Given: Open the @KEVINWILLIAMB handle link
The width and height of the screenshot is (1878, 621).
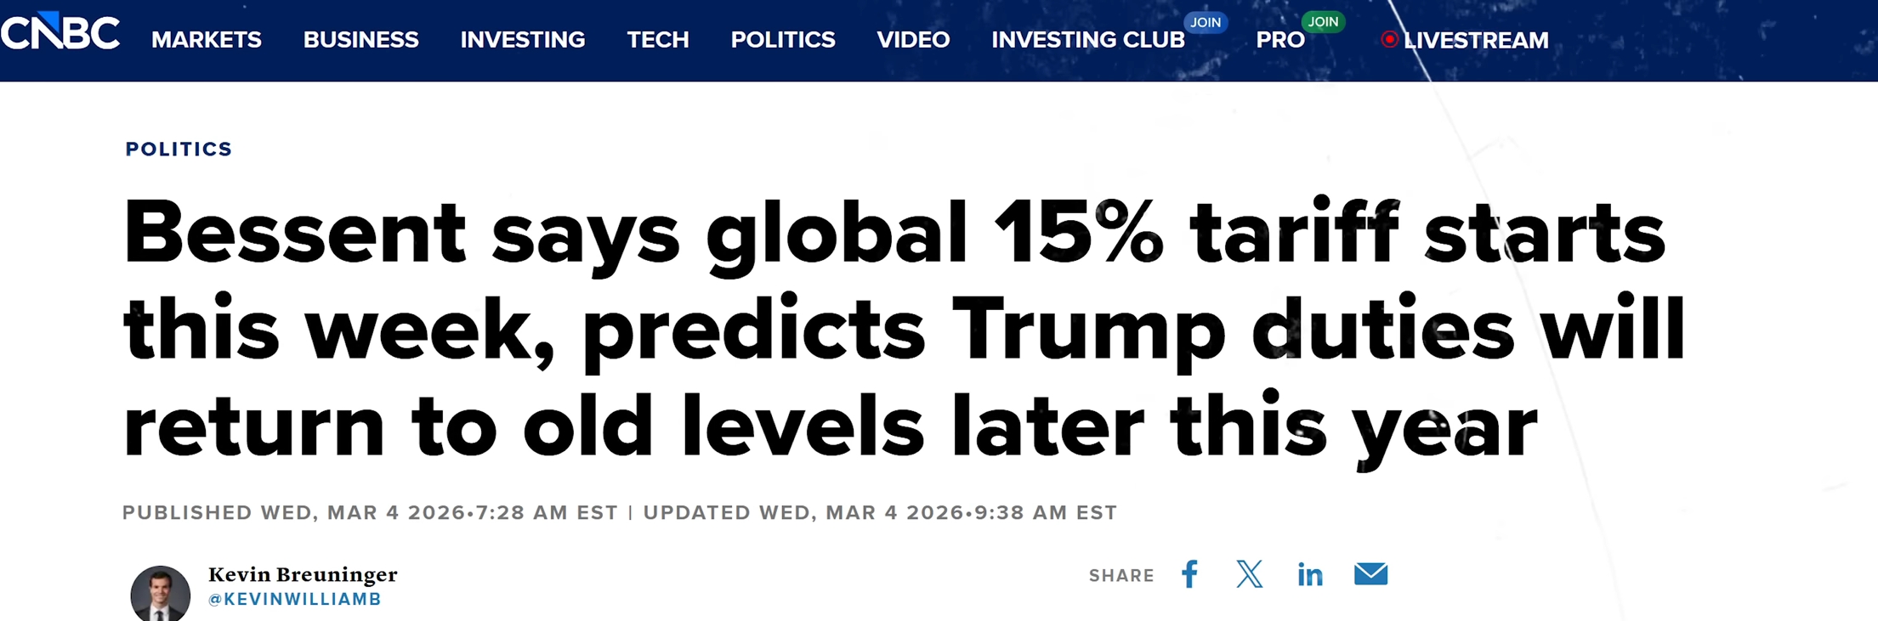Looking at the screenshot, I should [295, 600].
